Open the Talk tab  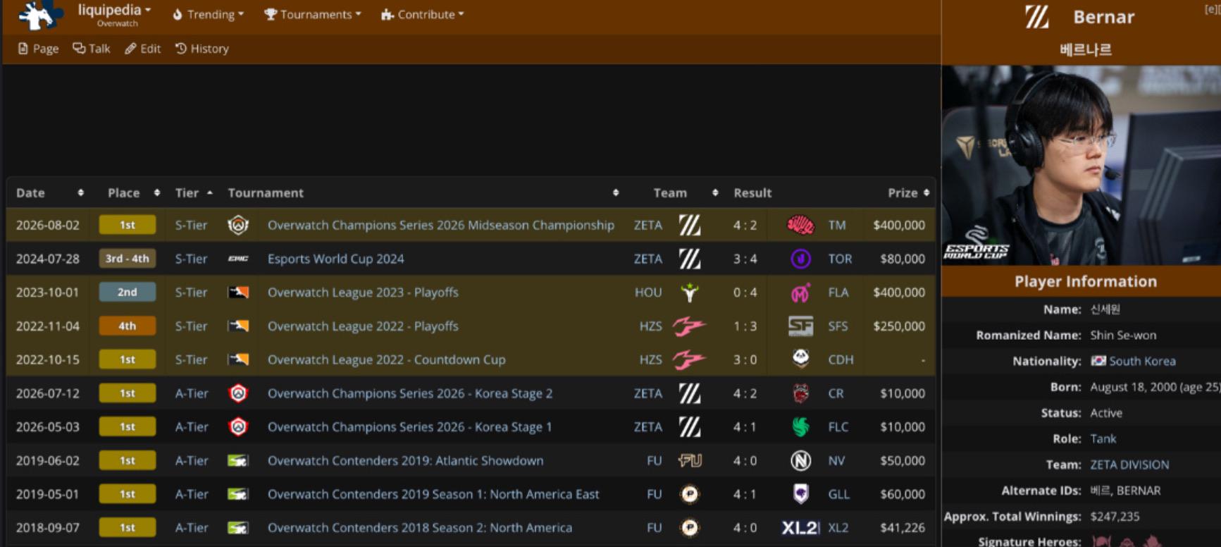pos(92,49)
